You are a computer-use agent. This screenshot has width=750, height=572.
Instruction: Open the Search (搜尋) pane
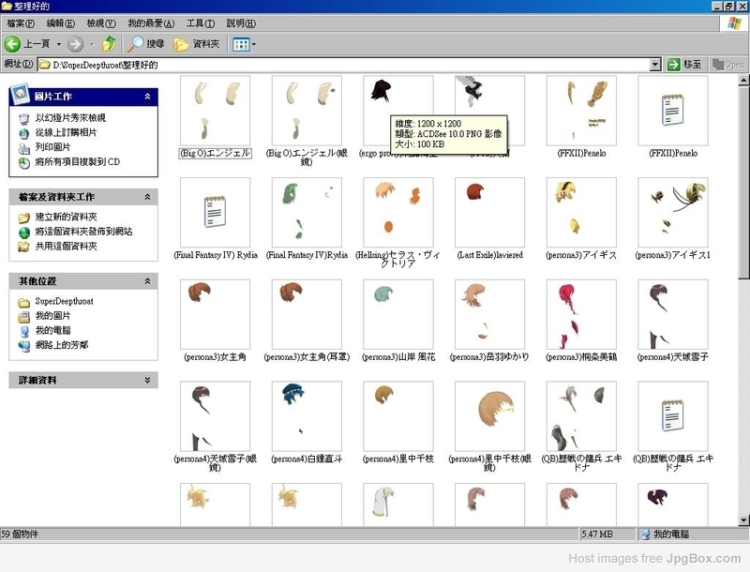click(x=146, y=44)
